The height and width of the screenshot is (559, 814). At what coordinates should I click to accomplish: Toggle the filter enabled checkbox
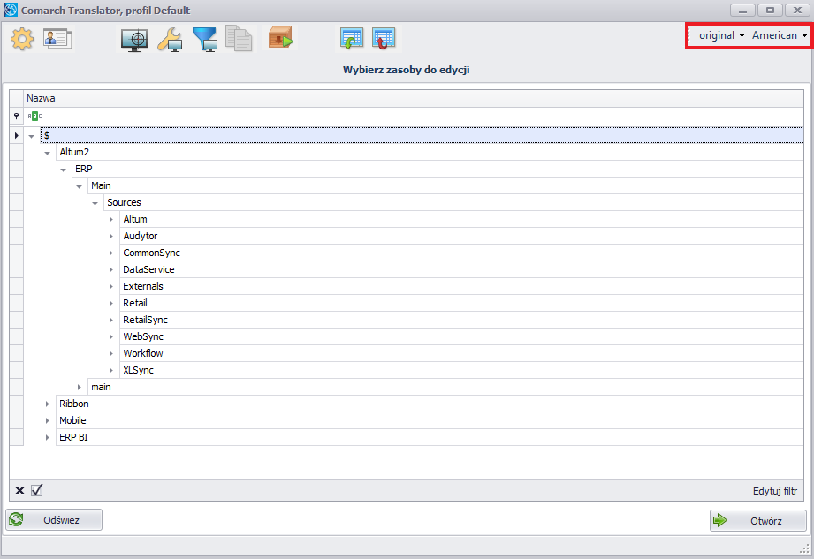tap(36, 490)
